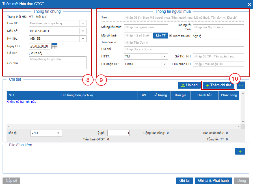Toggle Kiểm tra MST hợp lệ checkbox

[x=170, y=35]
